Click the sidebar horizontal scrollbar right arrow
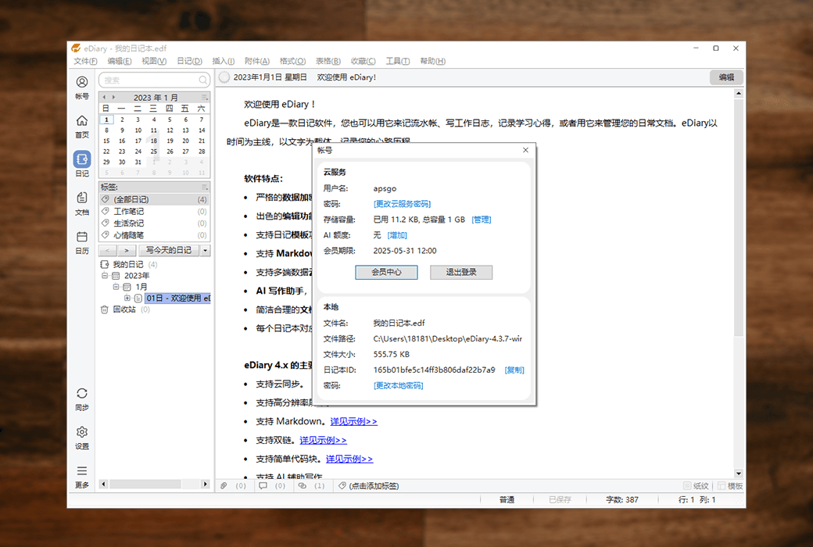 point(206,484)
